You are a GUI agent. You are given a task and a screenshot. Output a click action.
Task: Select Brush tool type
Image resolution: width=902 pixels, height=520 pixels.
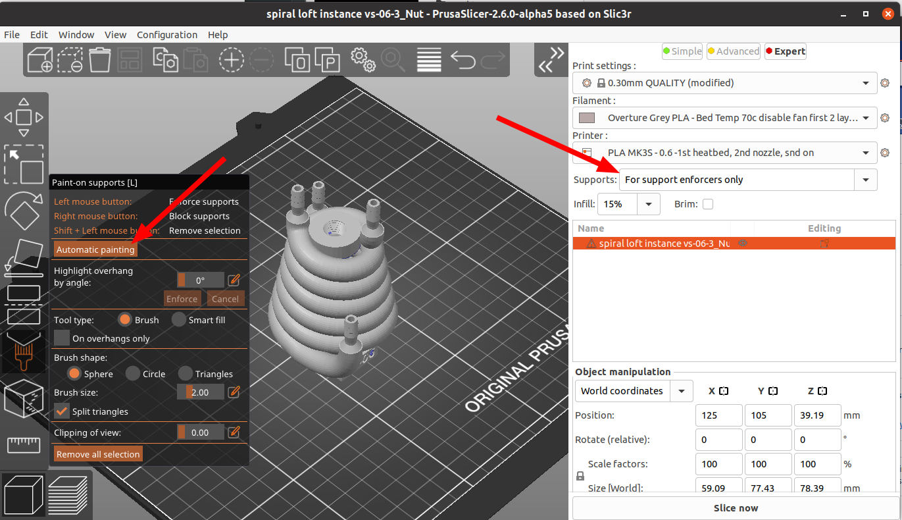(x=126, y=319)
